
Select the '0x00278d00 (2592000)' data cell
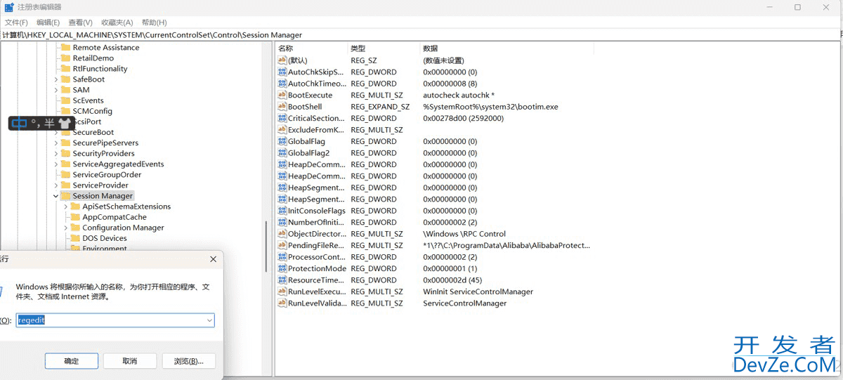[463, 118]
